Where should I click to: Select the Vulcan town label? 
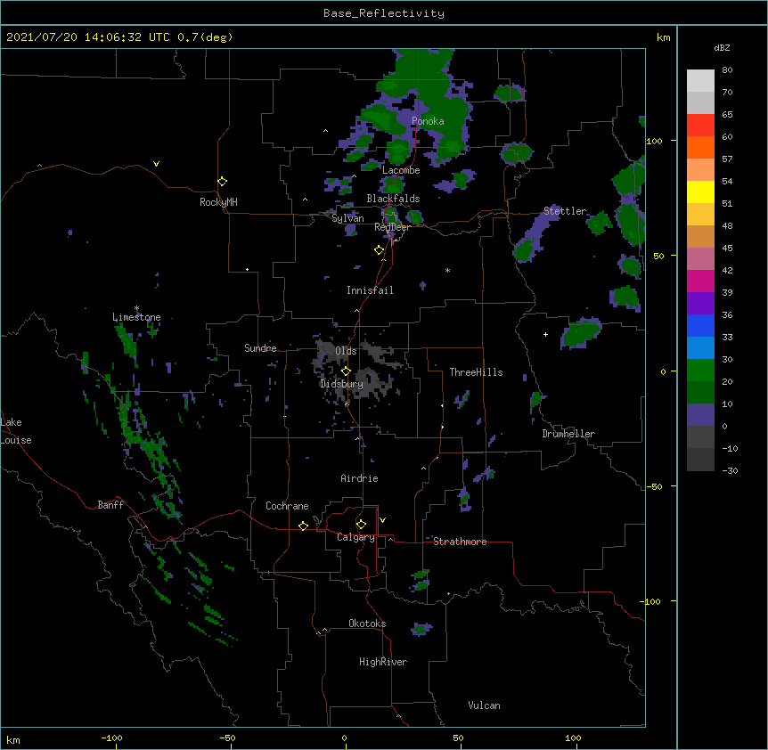[x=484, y=705]
